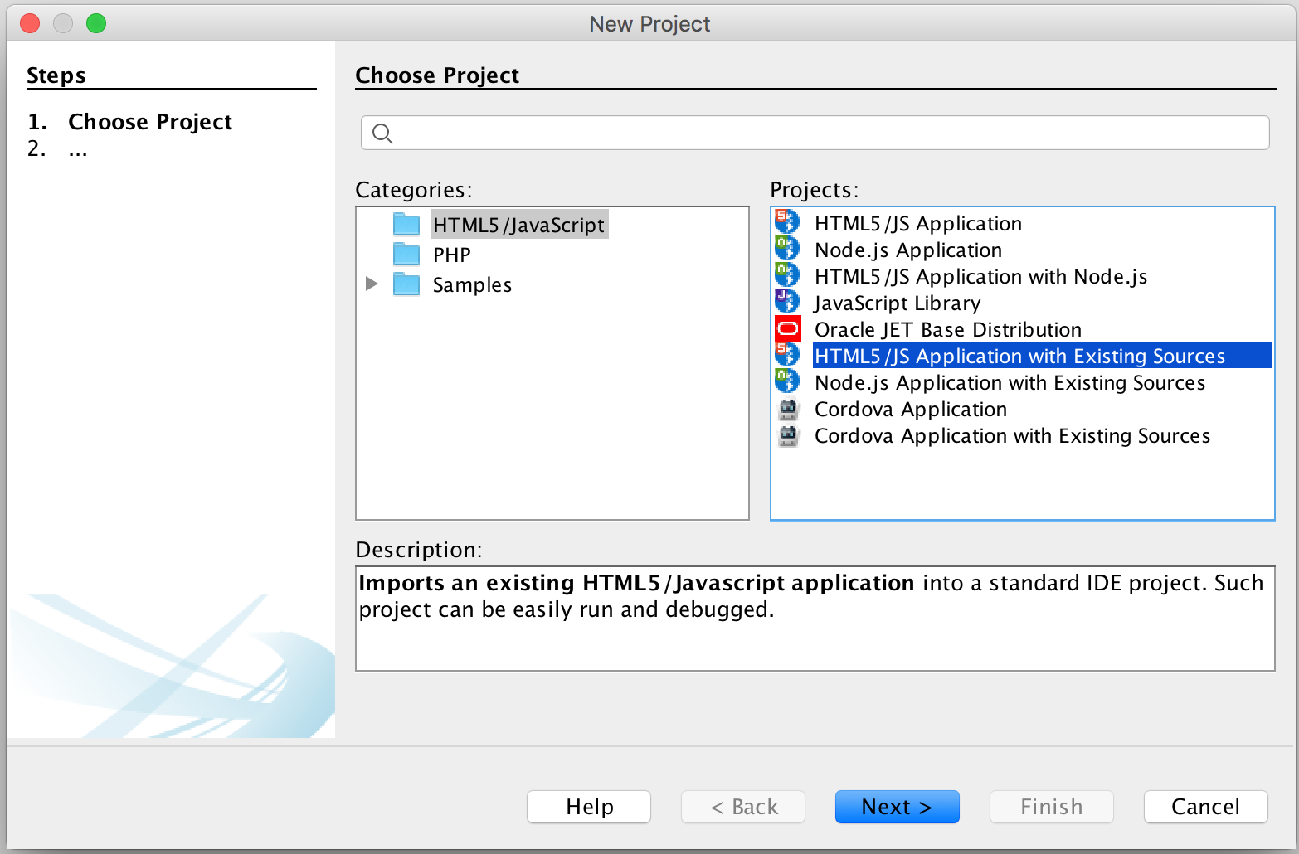Image resolution: width=1299 pixels, height=854 pixels.
Task: Click the Help button
Action: [x=588, y=806]
